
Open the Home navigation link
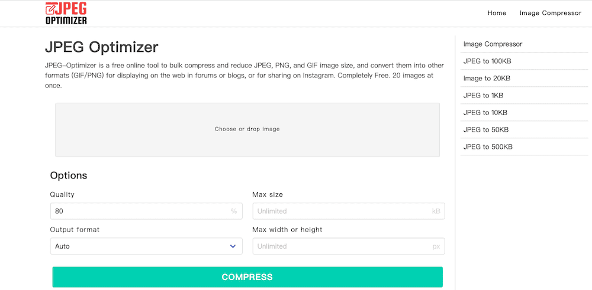click(497, 13)
